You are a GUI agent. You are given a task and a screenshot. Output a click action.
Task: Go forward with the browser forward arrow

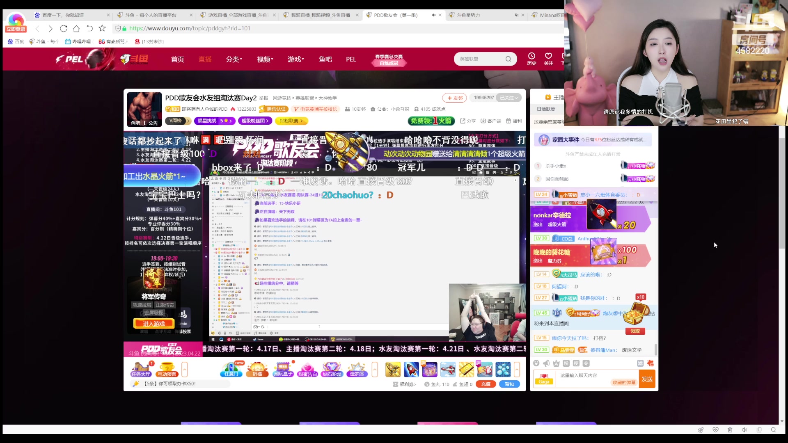(x=50, y=29)
